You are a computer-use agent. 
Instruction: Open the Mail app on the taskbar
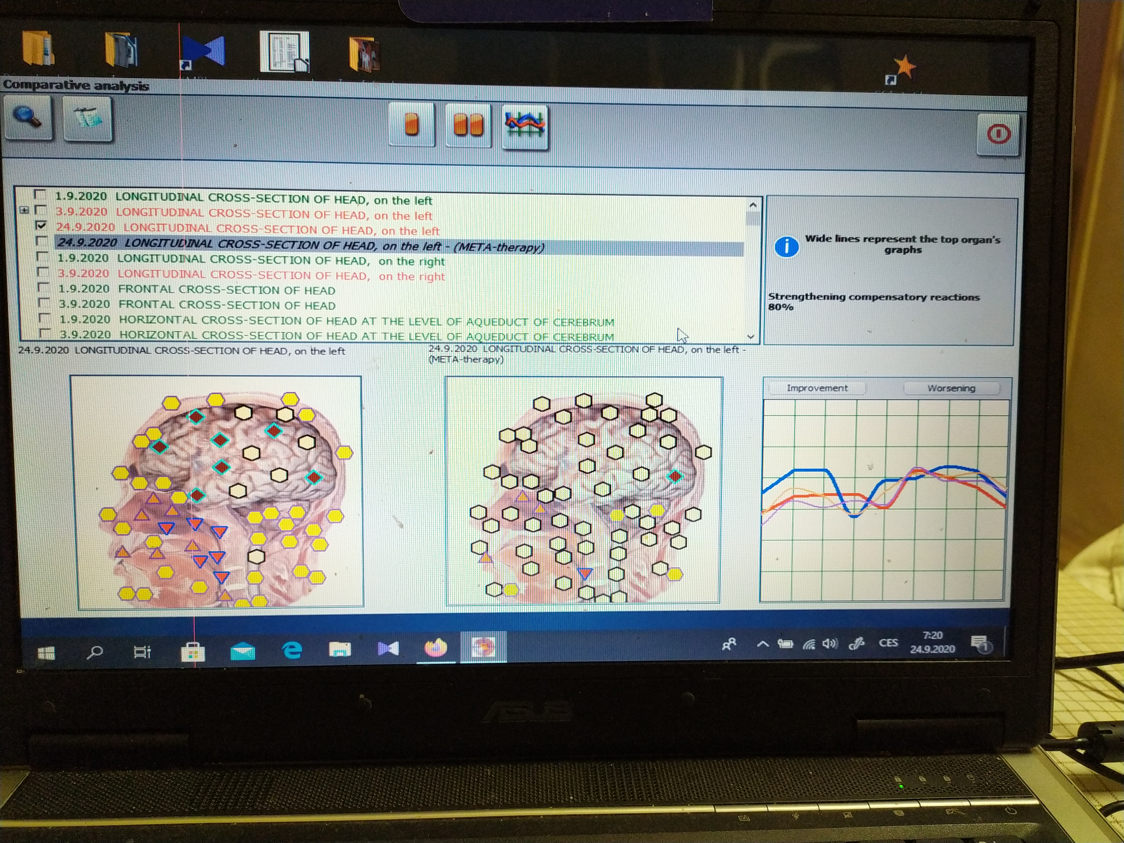click(x=243, y=651)
